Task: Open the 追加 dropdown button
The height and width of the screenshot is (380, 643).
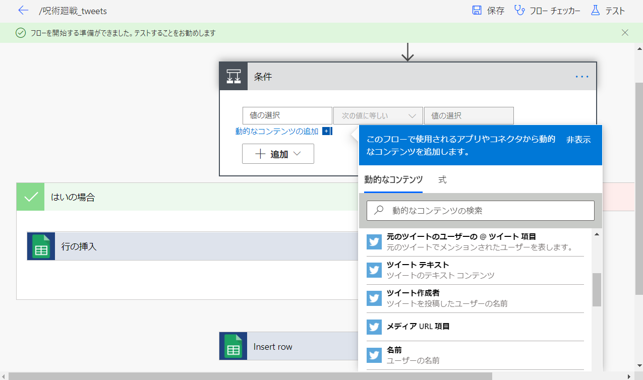Action: pos(278,154)
